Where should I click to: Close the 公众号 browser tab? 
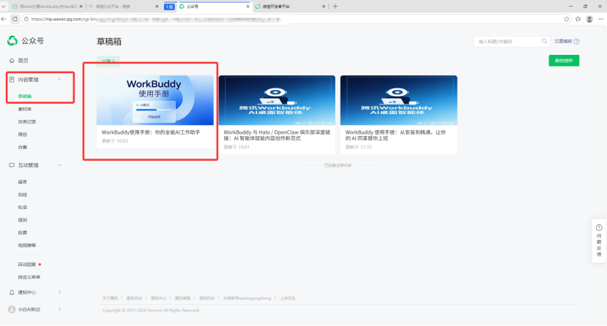tap(247, 6)
